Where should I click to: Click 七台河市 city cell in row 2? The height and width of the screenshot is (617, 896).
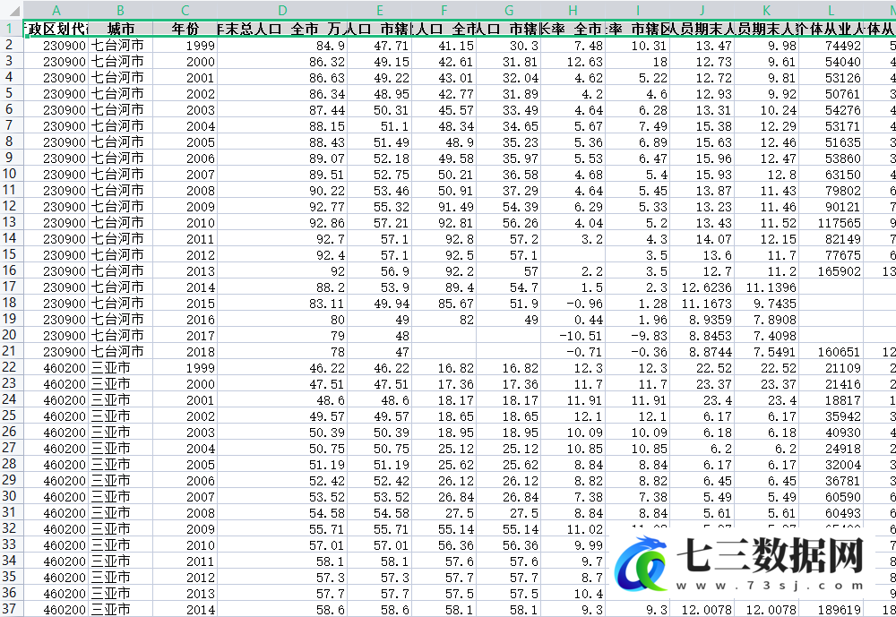[x=121, y=45]
